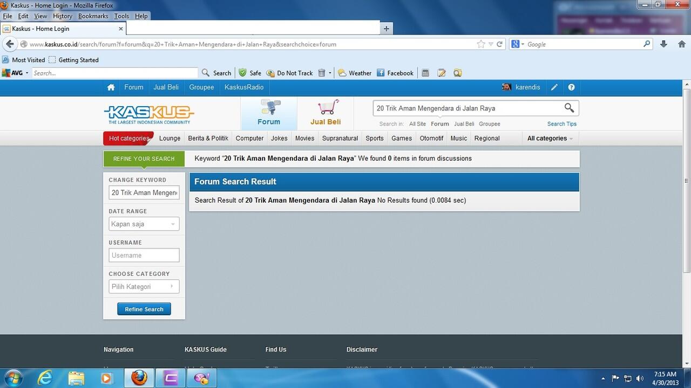Image resolution: width=691 pixels, height=388 pixels.
Task: Click the volume speaker tray icon
Action: click(640, 378)
